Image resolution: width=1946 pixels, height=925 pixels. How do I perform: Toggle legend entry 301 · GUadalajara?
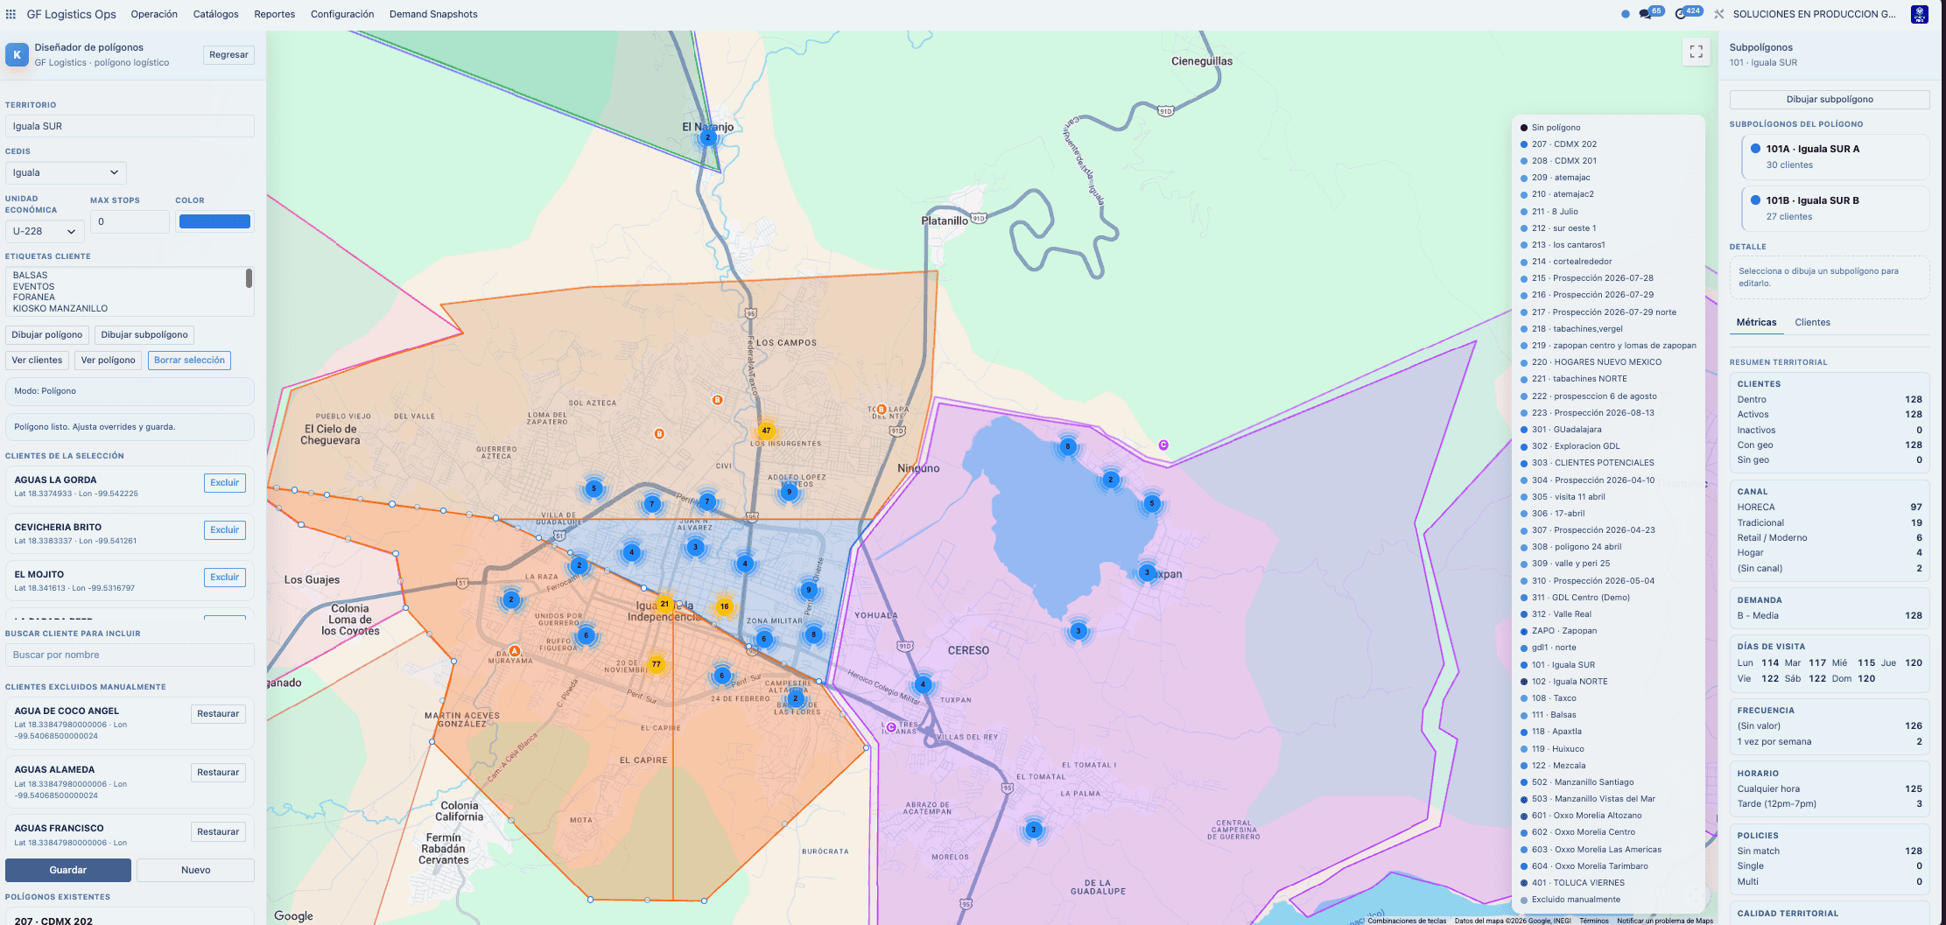(1561, 430)
